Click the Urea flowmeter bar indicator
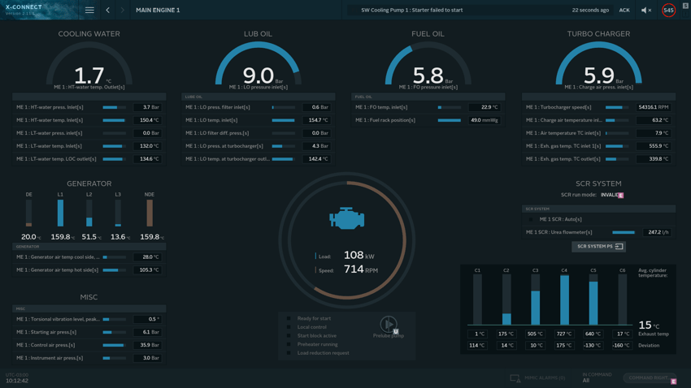Image resolution: width=691 pixels, height=388 pixels. (623, 232)
